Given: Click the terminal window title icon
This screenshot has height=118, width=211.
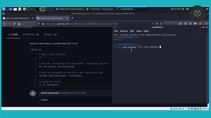Looking at the screenshot, I should tap(115, 27).
